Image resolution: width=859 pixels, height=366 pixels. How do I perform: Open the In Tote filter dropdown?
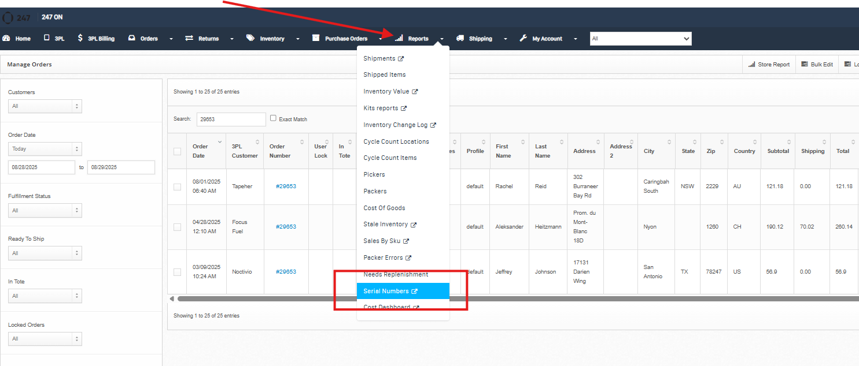[x=45, y=296]
